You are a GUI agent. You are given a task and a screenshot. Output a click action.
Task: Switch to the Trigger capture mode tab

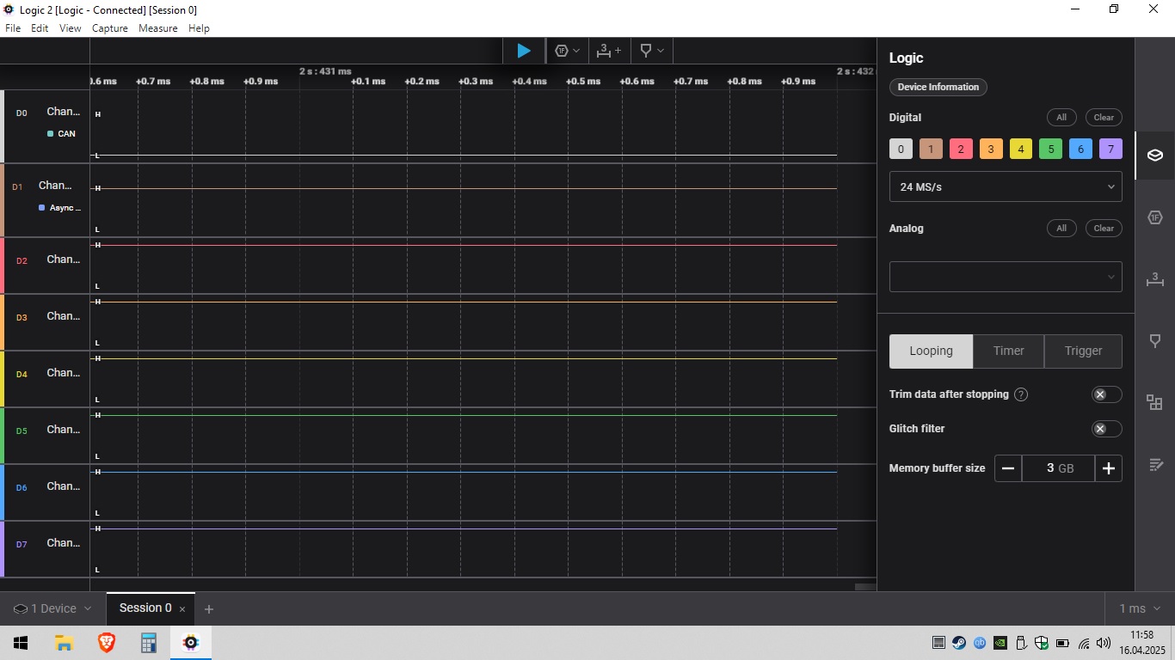click(x=1082, y=351)
